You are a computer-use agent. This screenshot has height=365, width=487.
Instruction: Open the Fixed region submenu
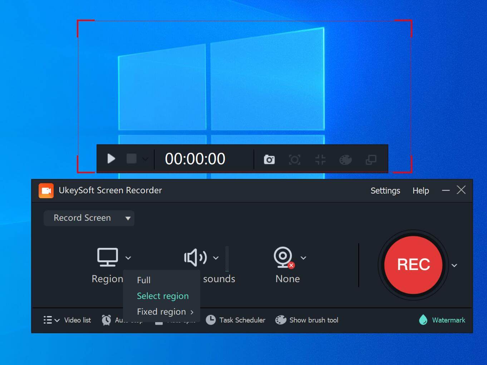(x=165, y=312)
